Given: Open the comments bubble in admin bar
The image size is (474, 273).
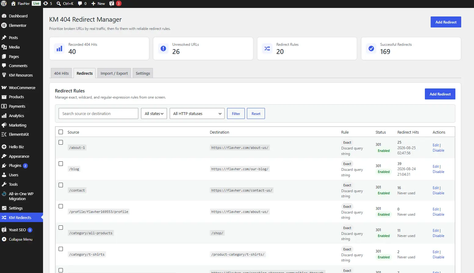Looking at the screenshot, I should pos(80,4).
